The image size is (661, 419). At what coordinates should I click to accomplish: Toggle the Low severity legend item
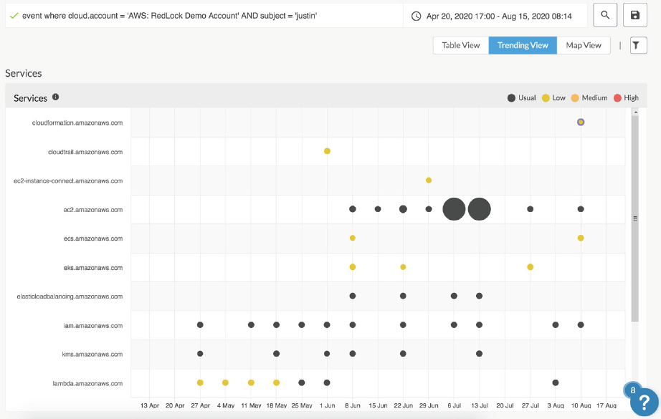pyautogui.click(x=554, y=97)
